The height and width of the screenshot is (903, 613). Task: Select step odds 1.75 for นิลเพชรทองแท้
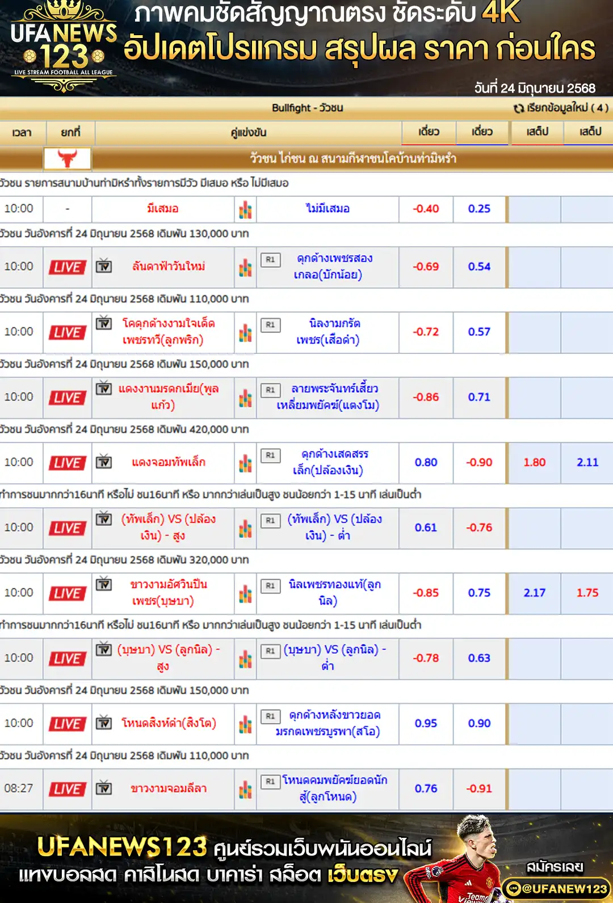point(587,593)
